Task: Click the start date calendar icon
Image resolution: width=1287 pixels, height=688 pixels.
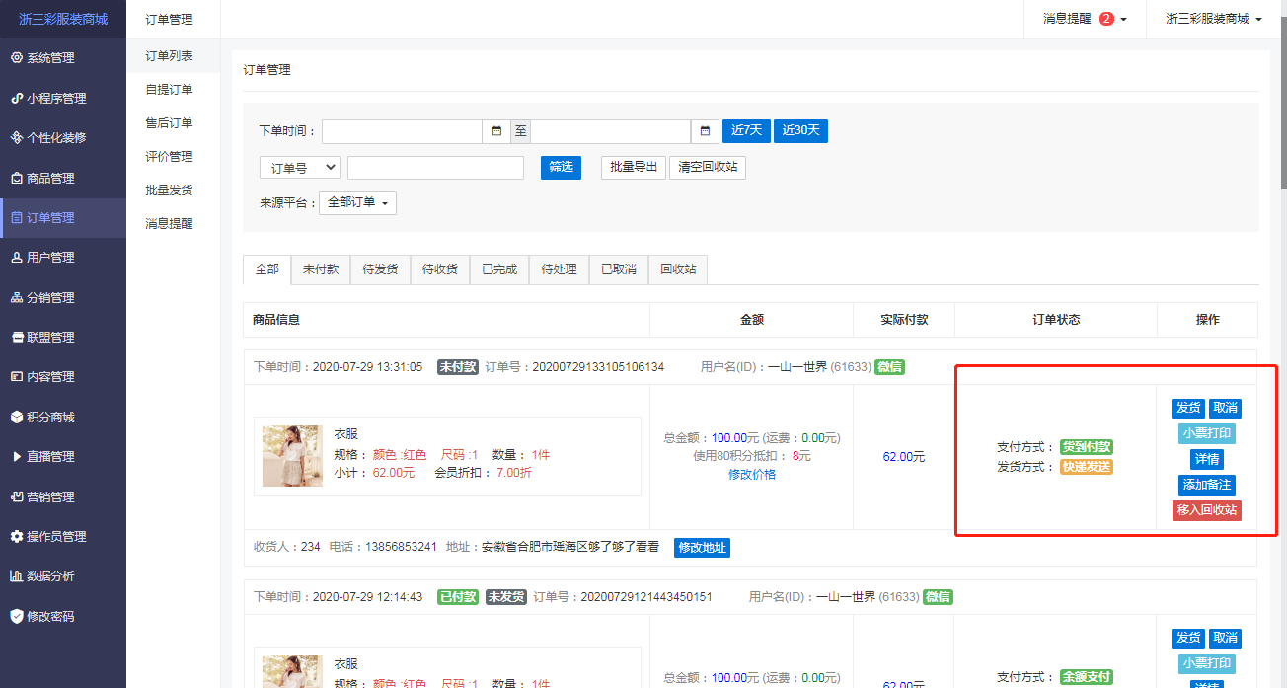Action: 495,131
